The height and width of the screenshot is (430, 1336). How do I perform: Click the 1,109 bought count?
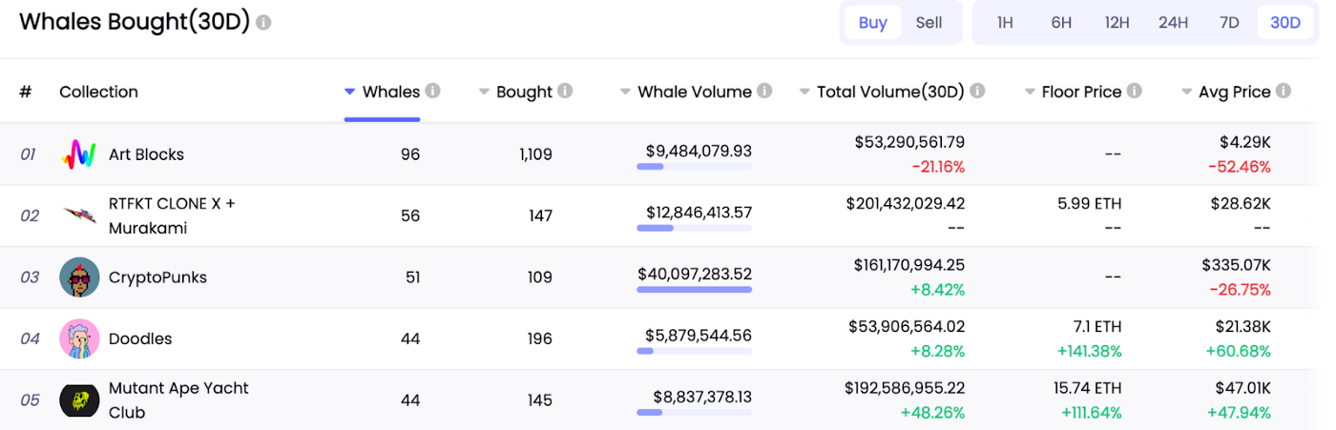coord(534,154)
